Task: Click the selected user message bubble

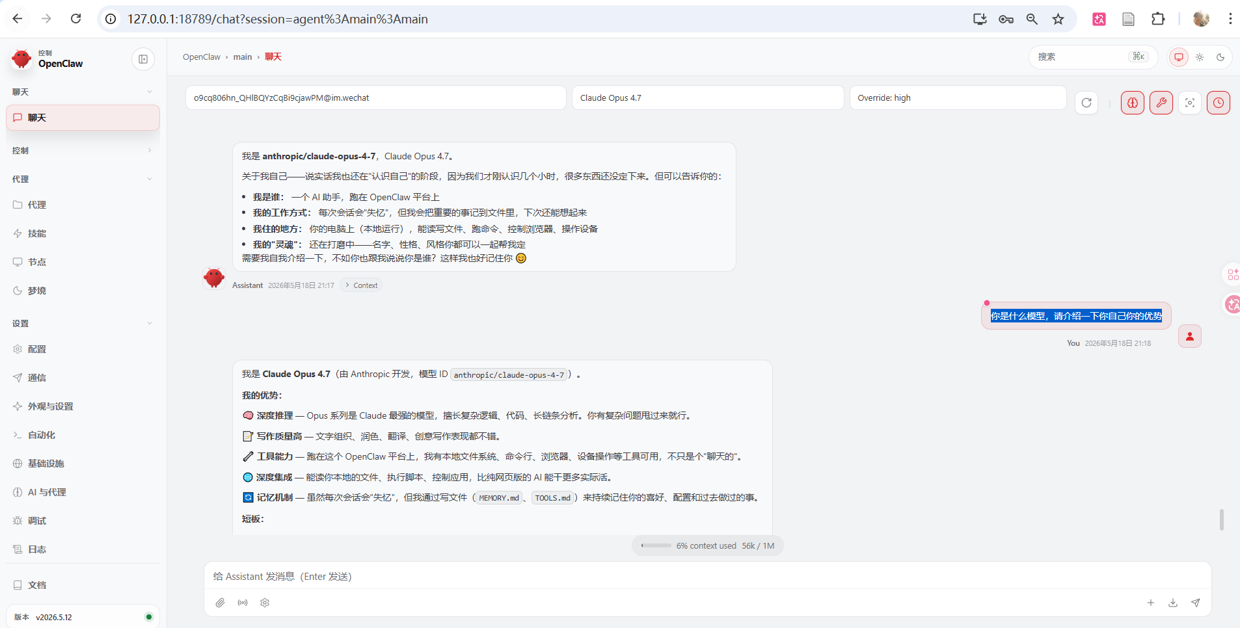Action: point(1076,316)
